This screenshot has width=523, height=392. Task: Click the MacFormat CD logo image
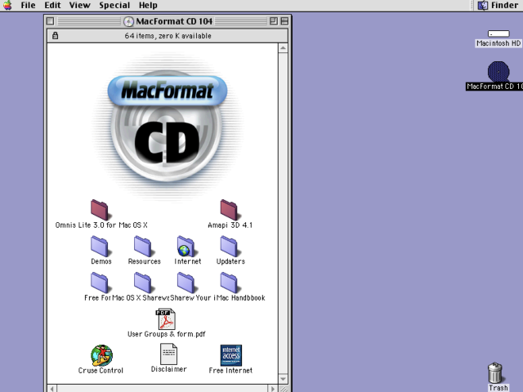tap(167, 127)
